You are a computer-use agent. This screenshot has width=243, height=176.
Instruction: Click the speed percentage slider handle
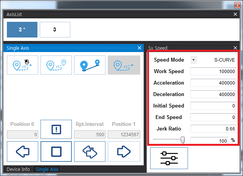coord(183,140)
